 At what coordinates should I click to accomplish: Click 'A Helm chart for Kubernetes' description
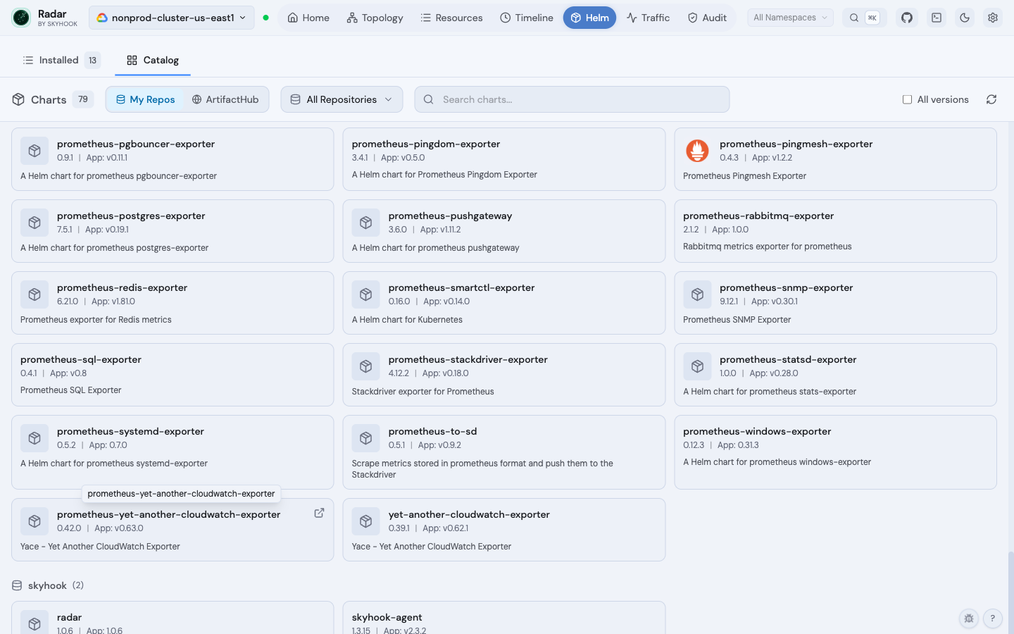[407, 320]
